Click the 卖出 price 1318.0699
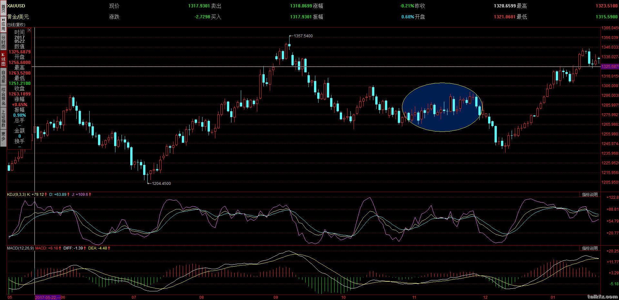 coord(301,6)
